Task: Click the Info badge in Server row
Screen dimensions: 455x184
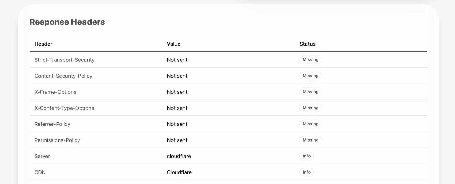Action: tap(307, 156)
